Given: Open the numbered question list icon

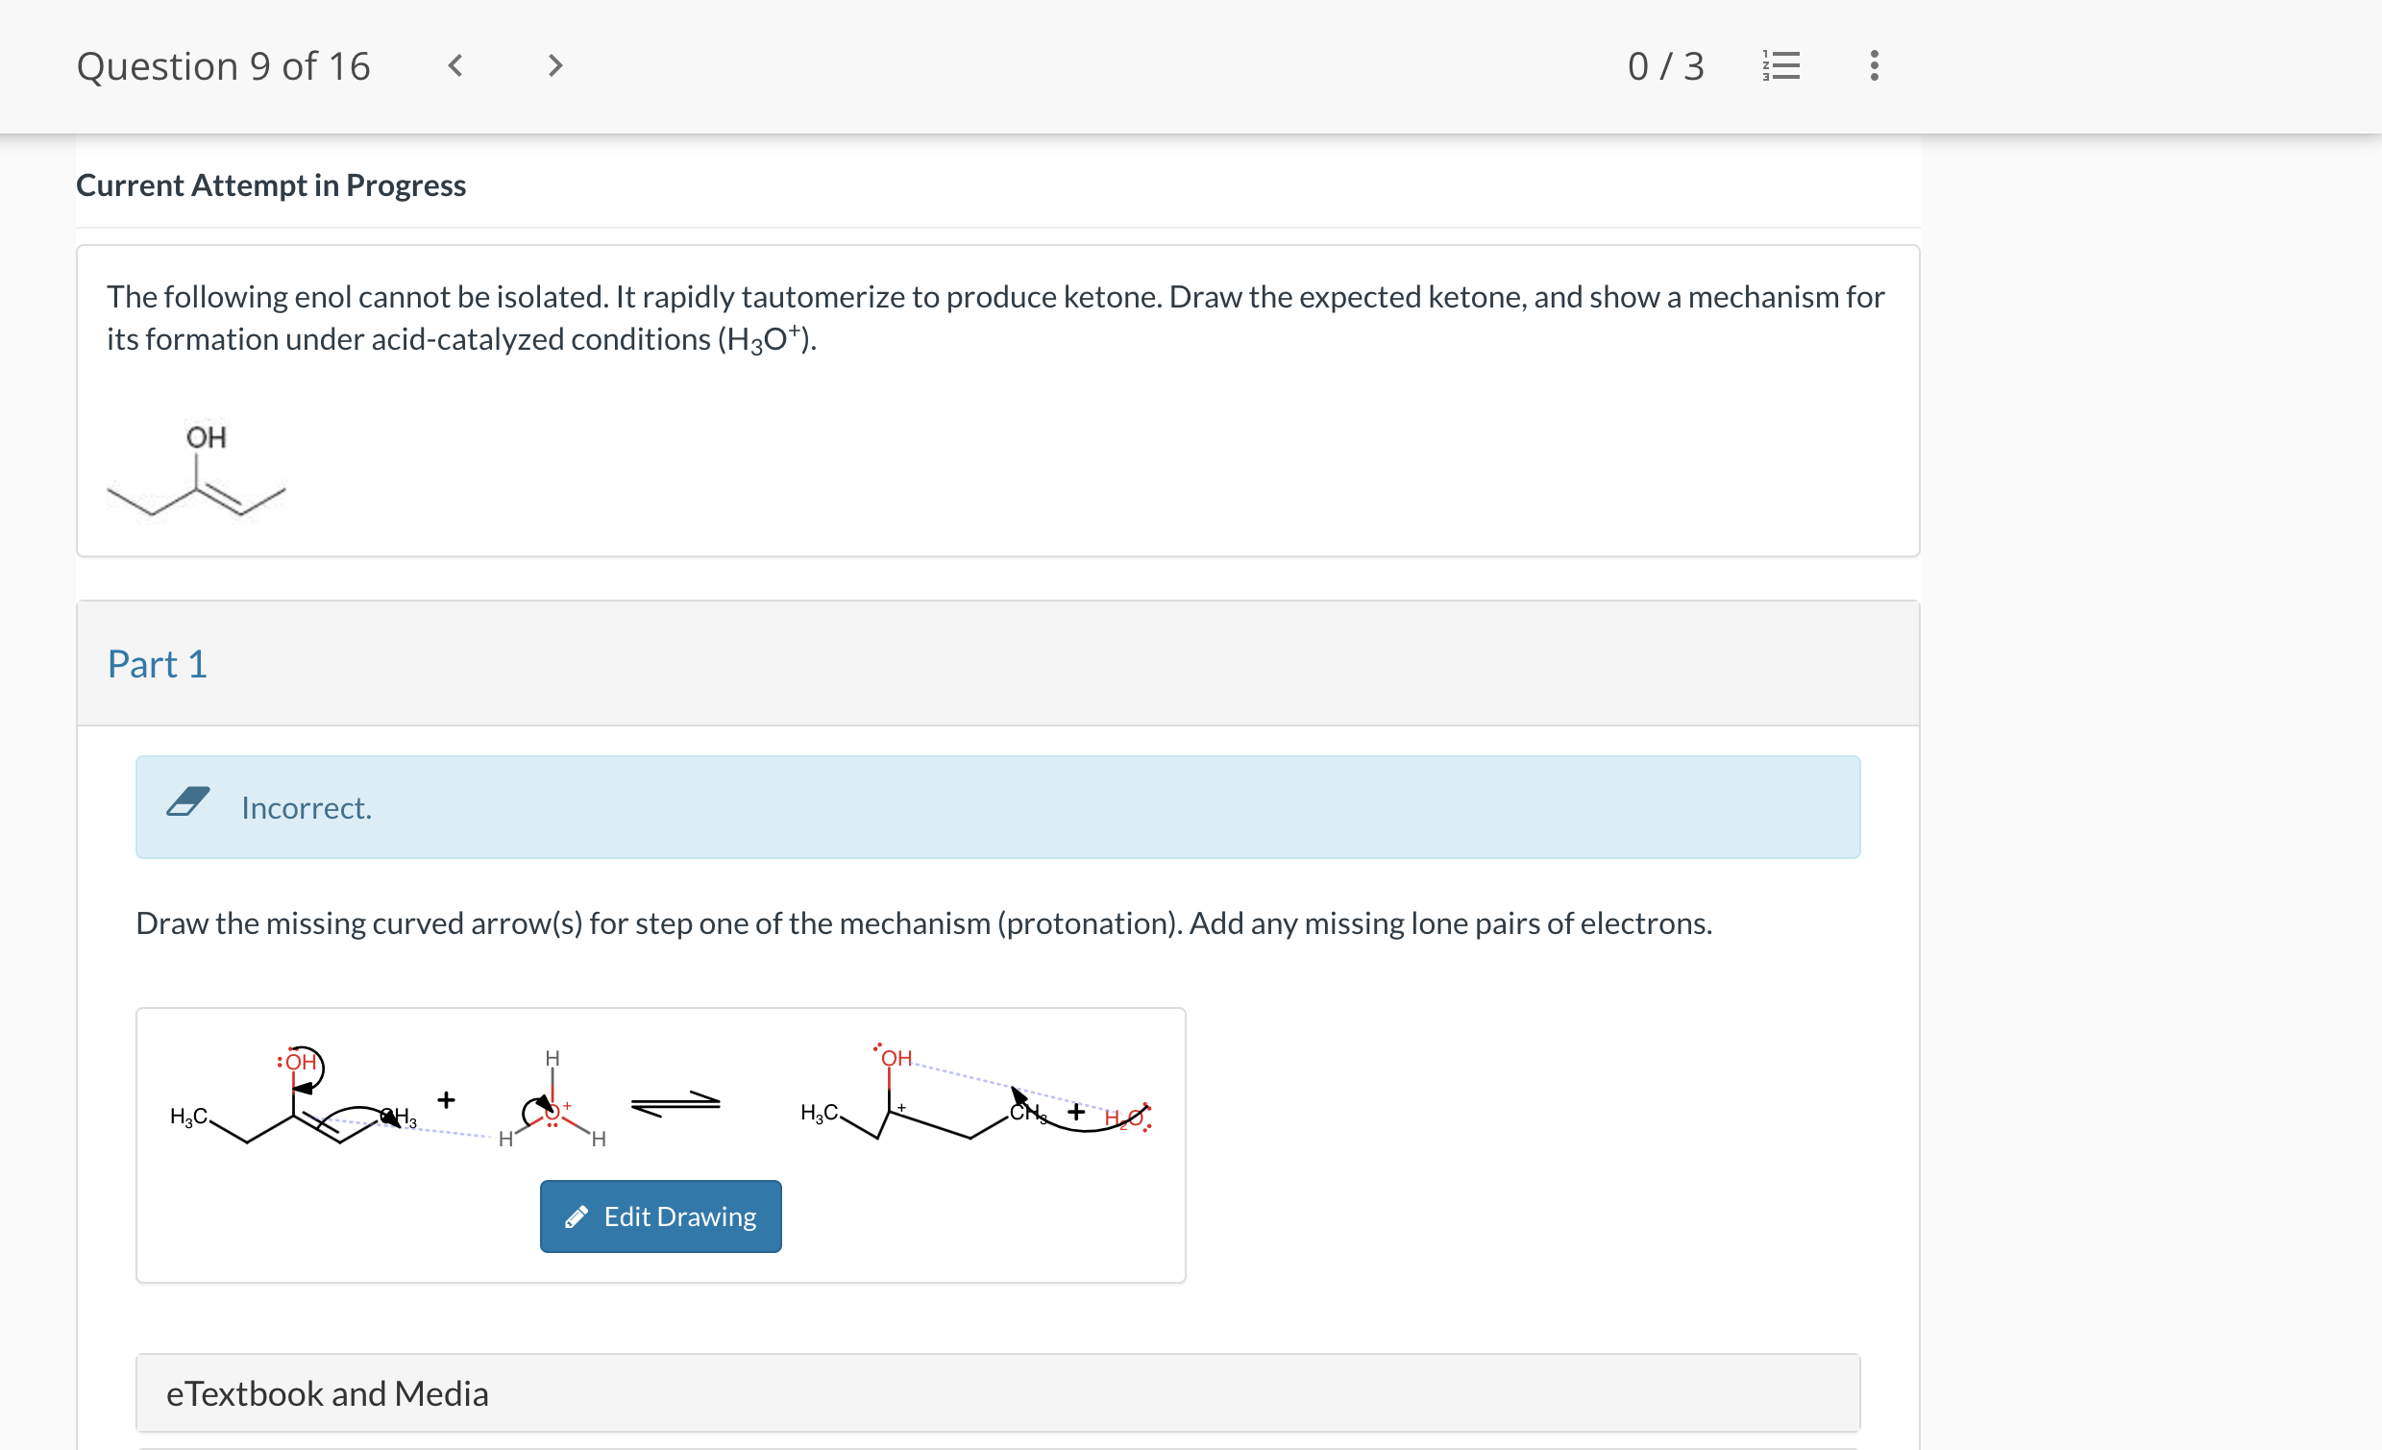Looking at the screenshot, I should (x=1781, y=64).
